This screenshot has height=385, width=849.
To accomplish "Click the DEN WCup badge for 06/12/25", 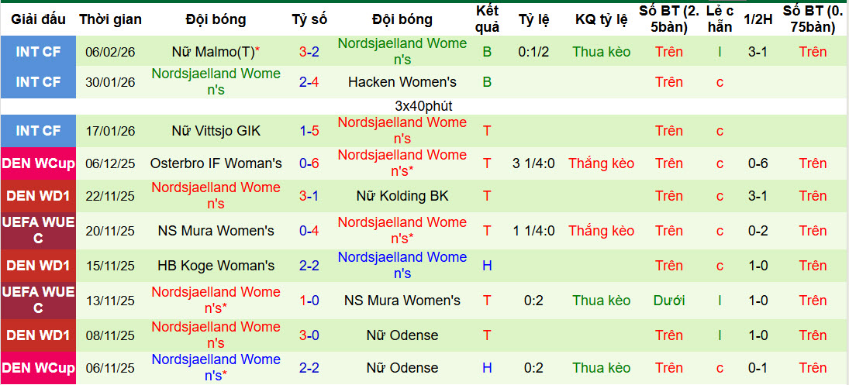I will (38, 163).
